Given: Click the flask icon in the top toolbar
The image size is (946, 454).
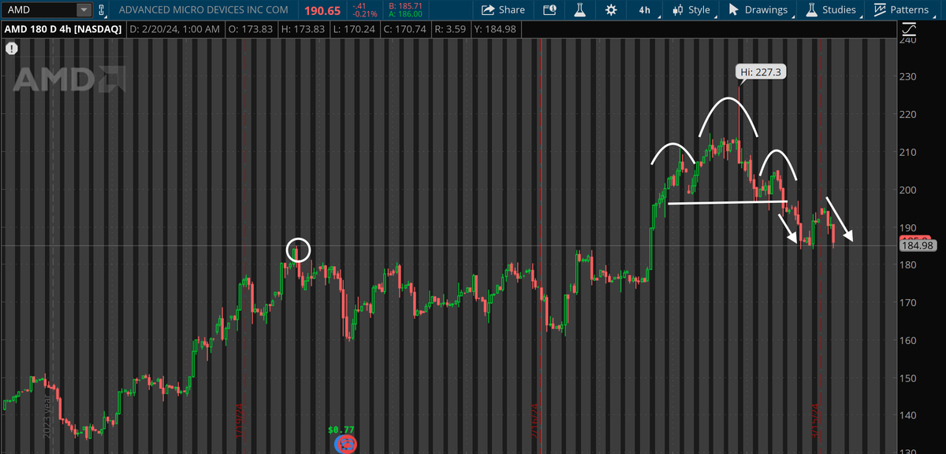Looking at the screenshot, I should coord(579,10).
